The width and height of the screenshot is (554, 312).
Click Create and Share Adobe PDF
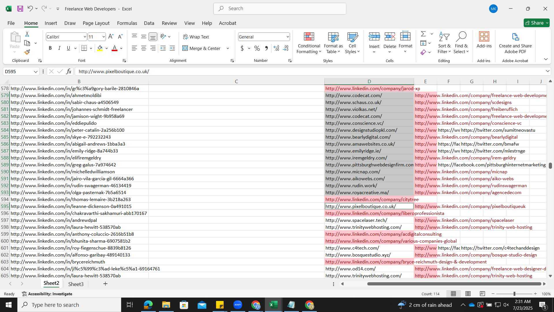pos(515,43)
